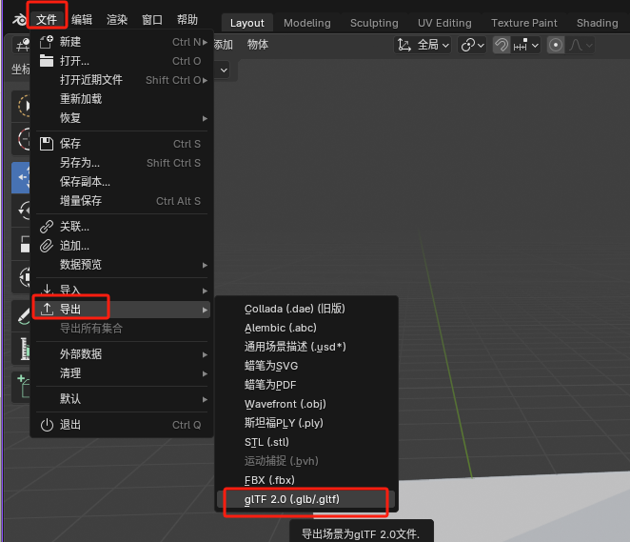Open the 窗口 menu
Screen dimensions: 630x542
tap(152, 19)
